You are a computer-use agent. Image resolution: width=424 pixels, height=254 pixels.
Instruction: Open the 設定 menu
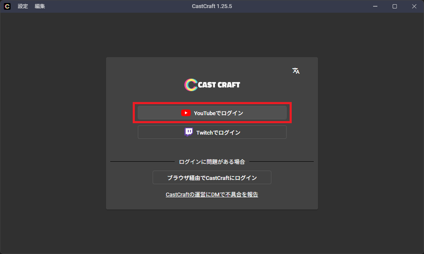pyautogui.click(x=23, y=6)
